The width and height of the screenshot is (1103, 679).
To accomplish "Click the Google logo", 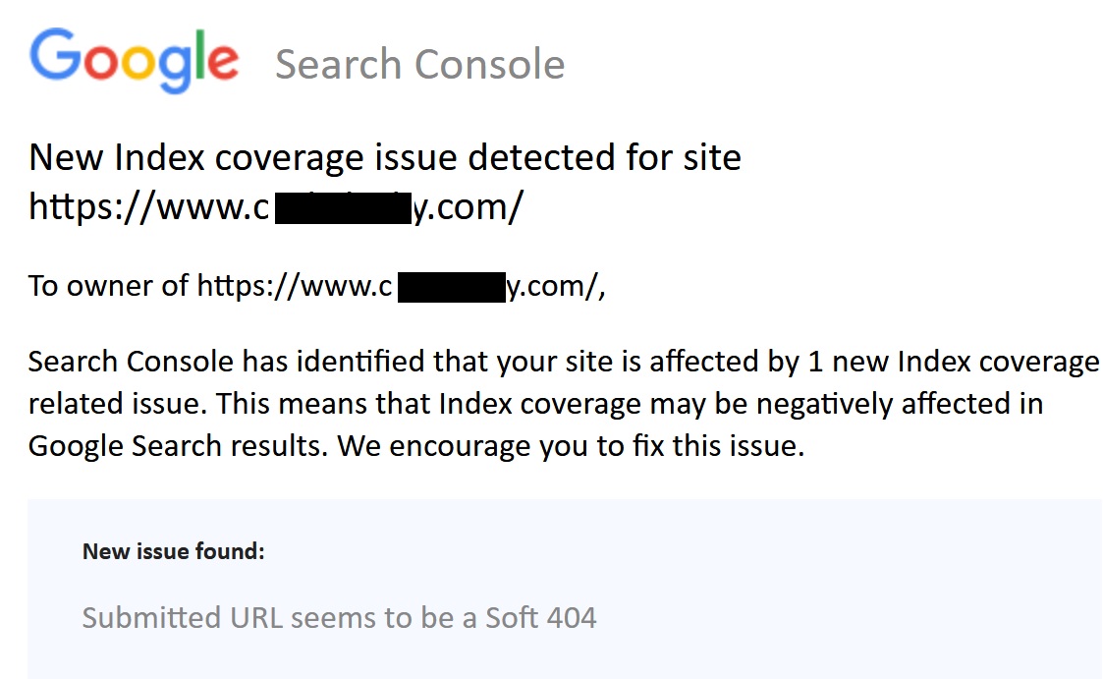I will coord(134,60).
